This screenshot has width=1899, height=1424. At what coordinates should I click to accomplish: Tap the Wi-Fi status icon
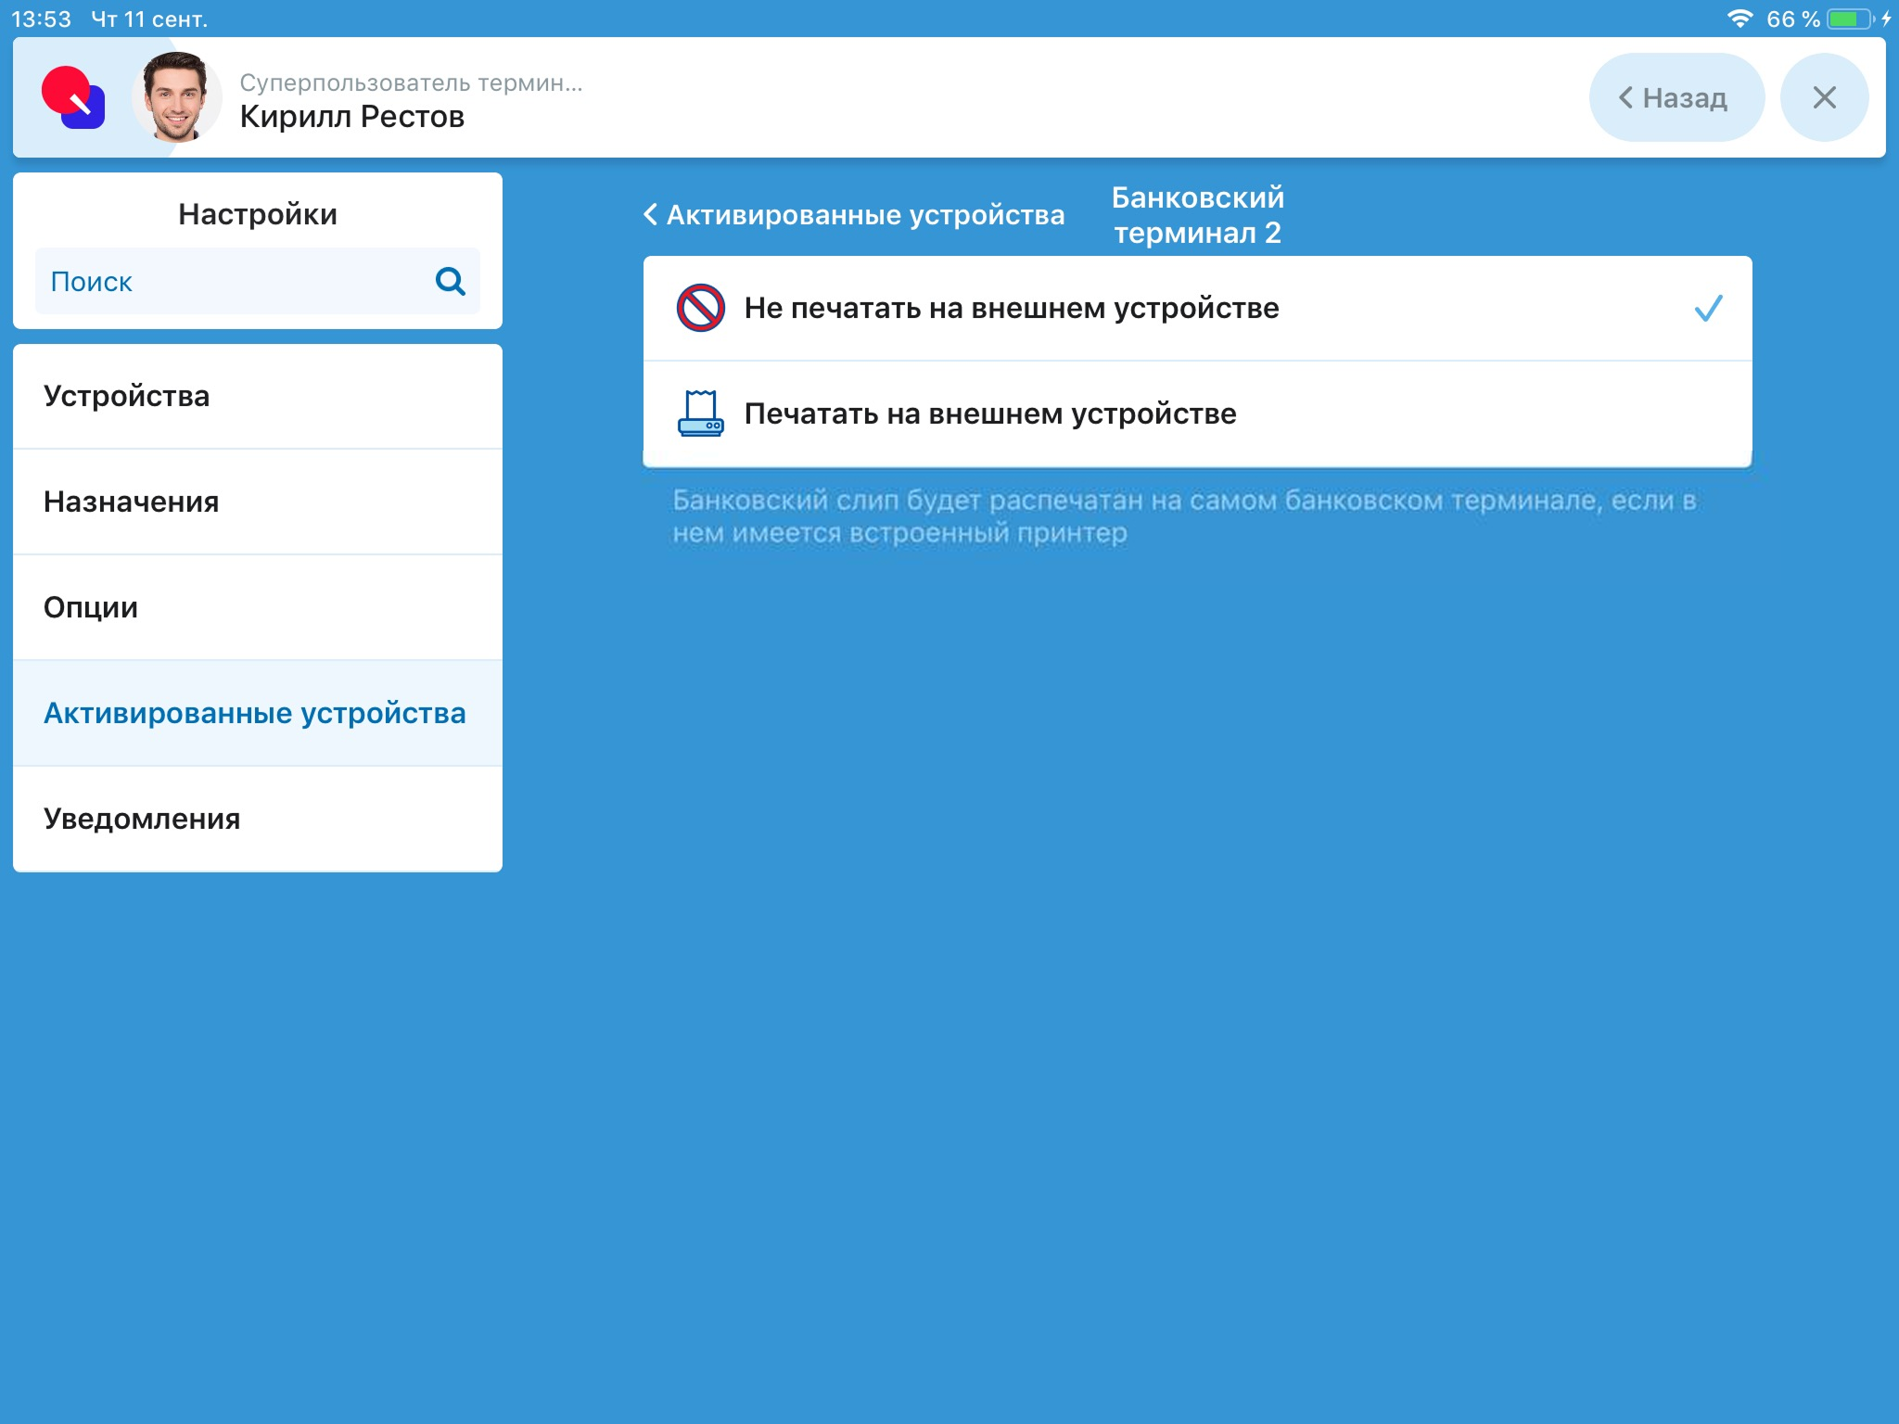click(1740, 19)
